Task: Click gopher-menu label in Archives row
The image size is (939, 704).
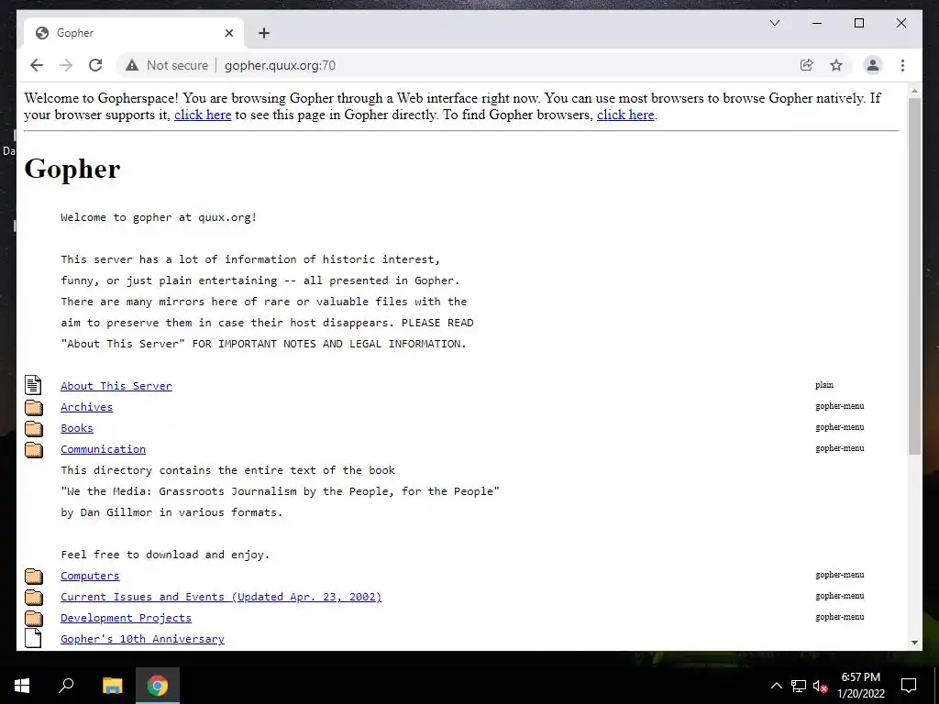Action: click(x=840, y=406)
